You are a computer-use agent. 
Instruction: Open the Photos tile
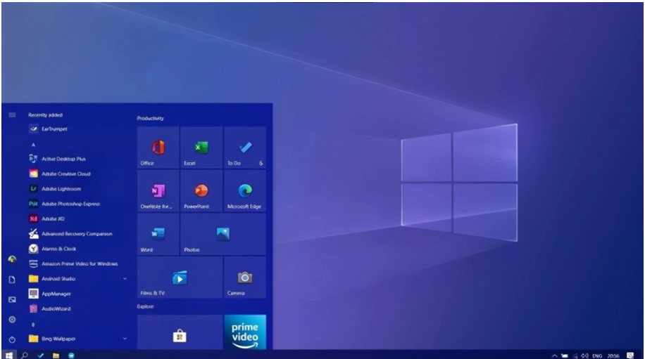(223, 234)
